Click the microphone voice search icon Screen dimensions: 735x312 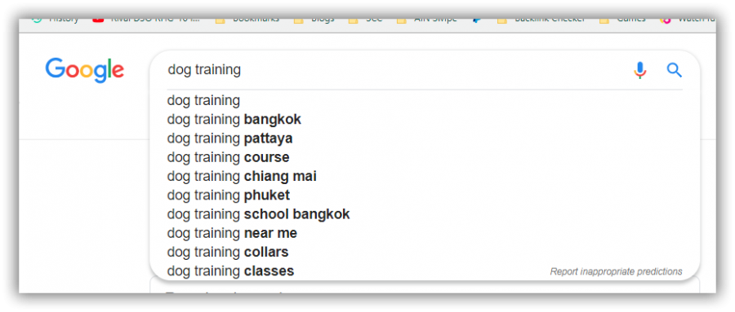(x=639, y=70)
